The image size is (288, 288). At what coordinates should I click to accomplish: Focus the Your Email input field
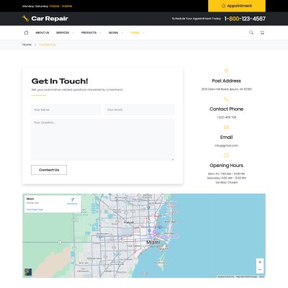tap(140, 109)
